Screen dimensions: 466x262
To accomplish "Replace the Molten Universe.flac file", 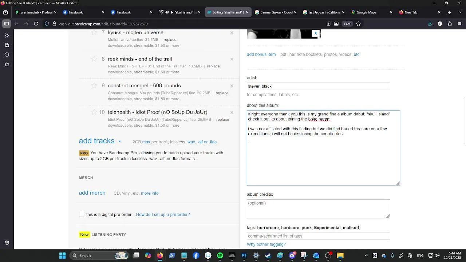I will coord(170,40).
